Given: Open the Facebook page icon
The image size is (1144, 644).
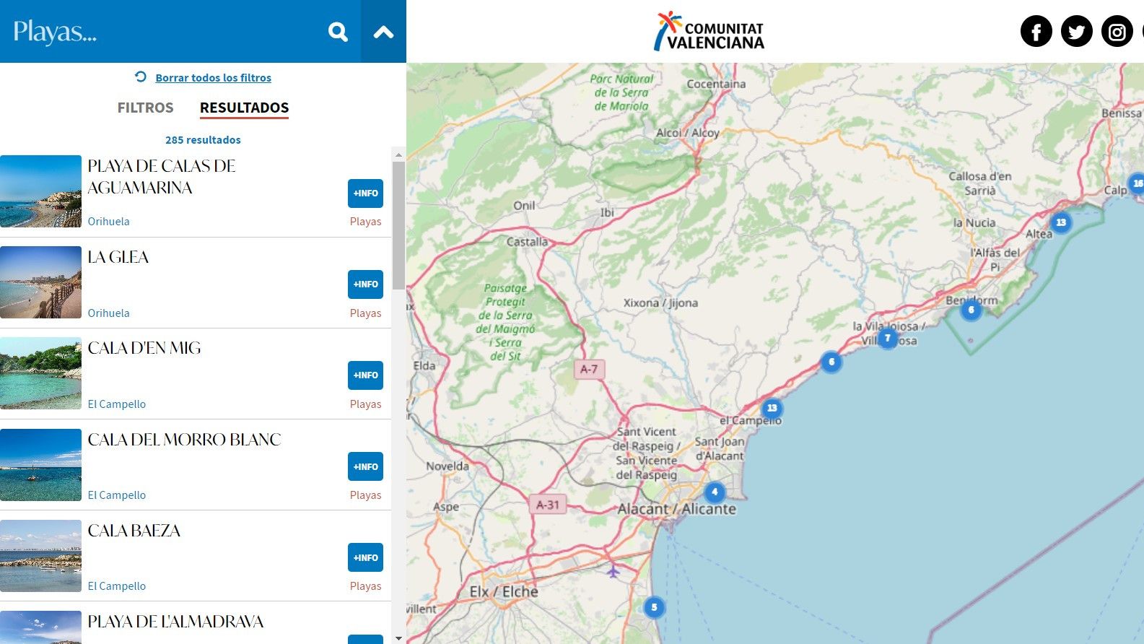Looking at the screenshot, I should pos(1036,32).
